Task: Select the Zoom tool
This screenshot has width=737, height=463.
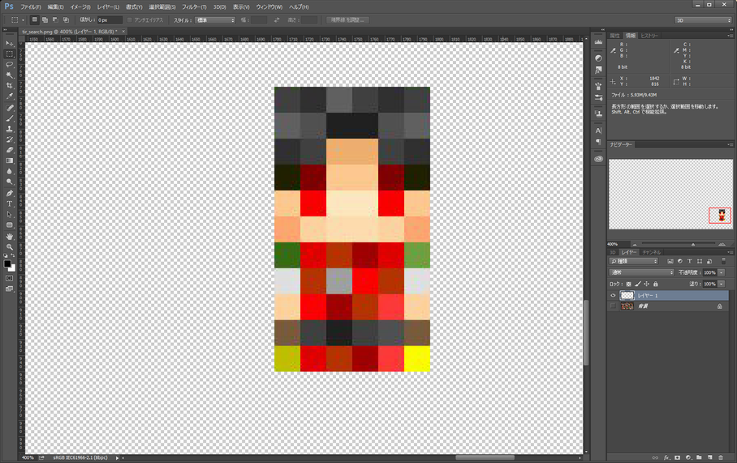Action: [10, 247]
